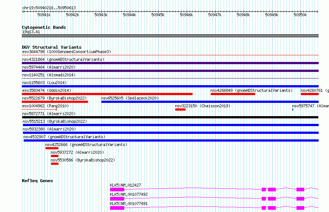This screenshot has width=329, height=212.
Task: Select the 19q13.41 band label
Action: (31, 32)
